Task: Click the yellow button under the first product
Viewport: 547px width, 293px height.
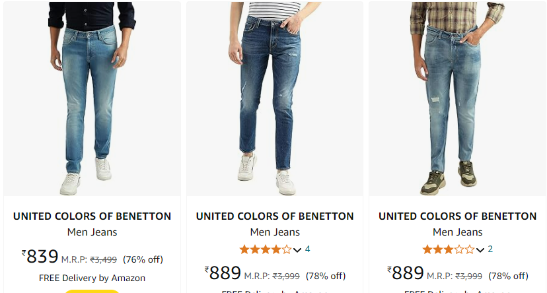Action: (x=92, y=291)
